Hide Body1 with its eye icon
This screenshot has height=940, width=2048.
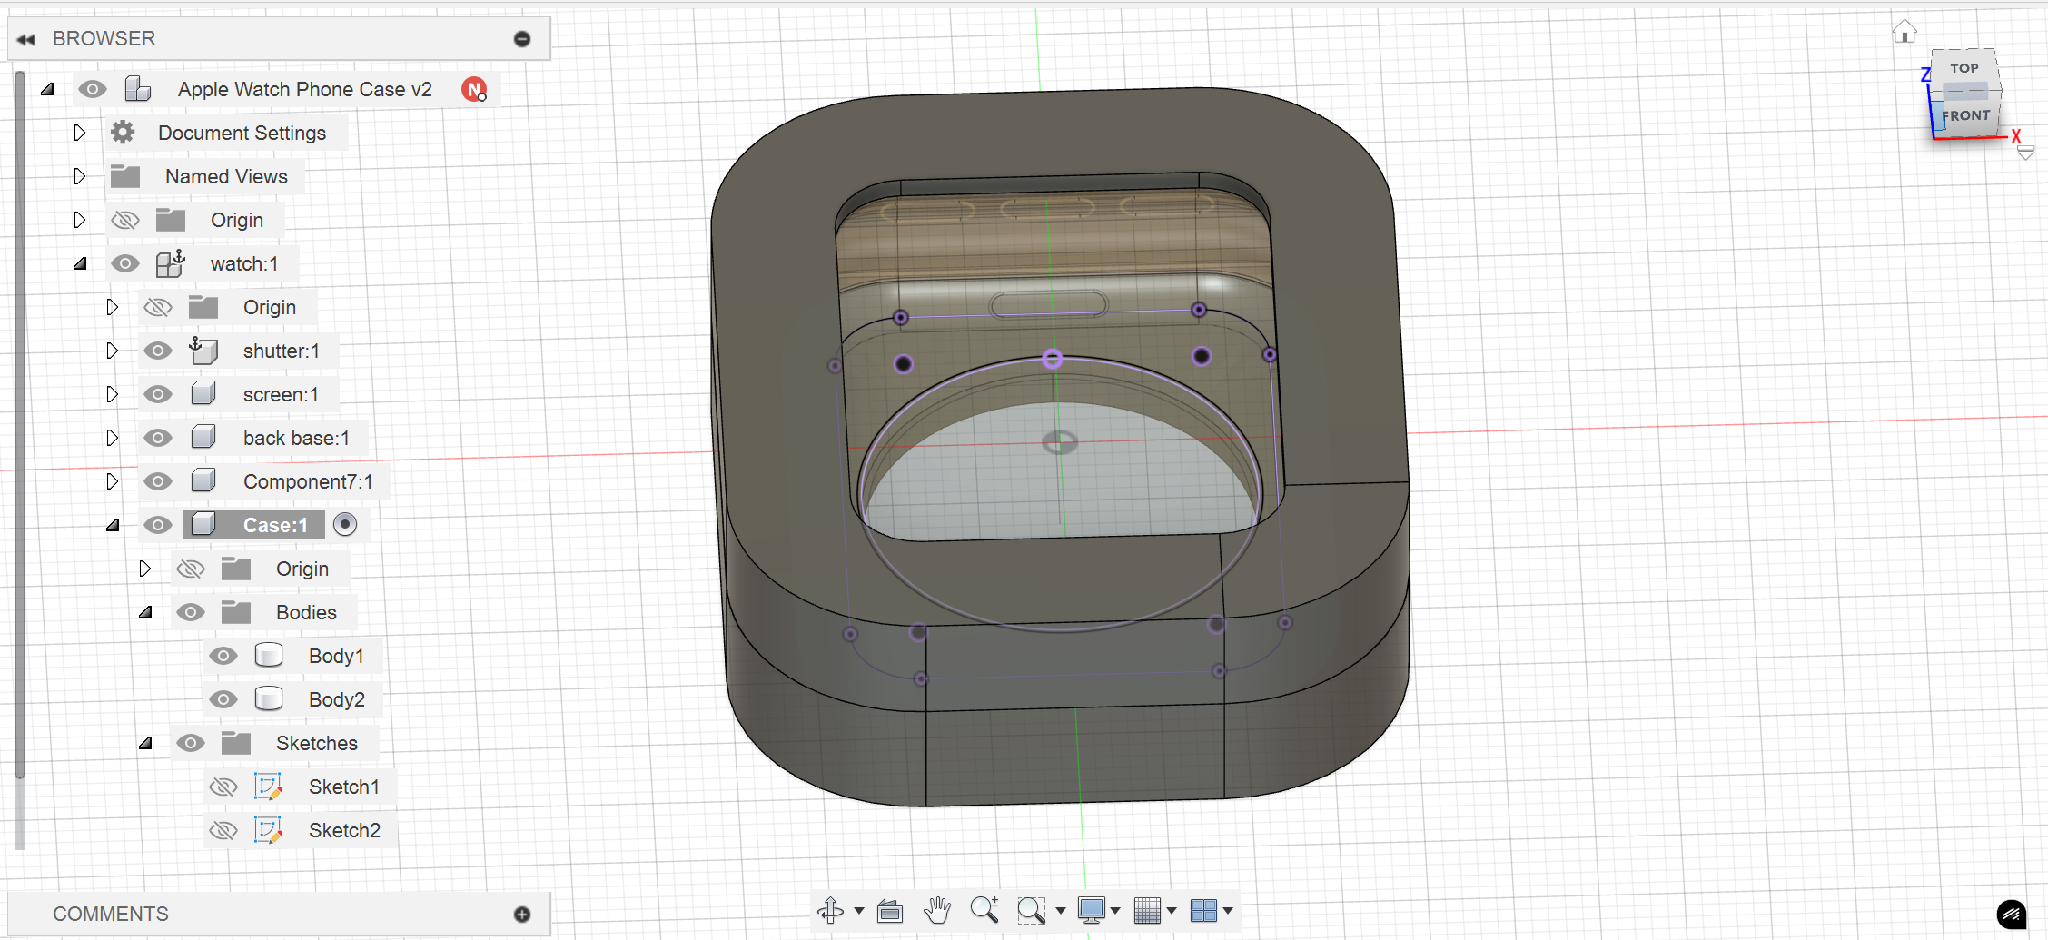pyautogui.click(x=223, y=656)
